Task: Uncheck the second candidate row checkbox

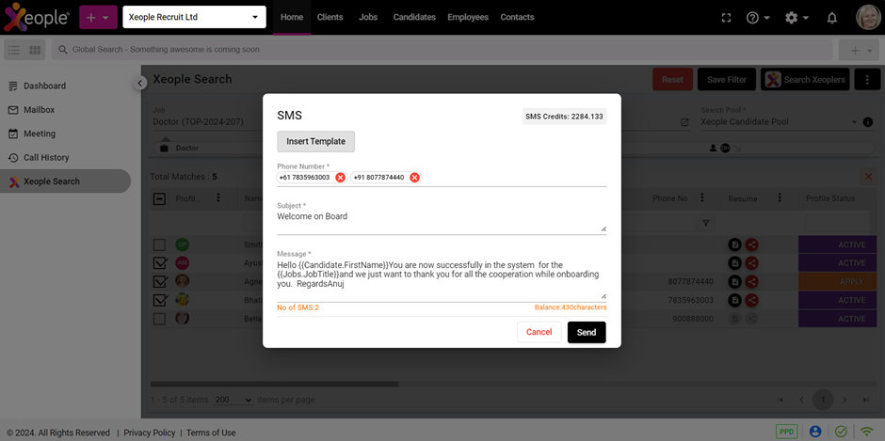Action: coord(159,263)
